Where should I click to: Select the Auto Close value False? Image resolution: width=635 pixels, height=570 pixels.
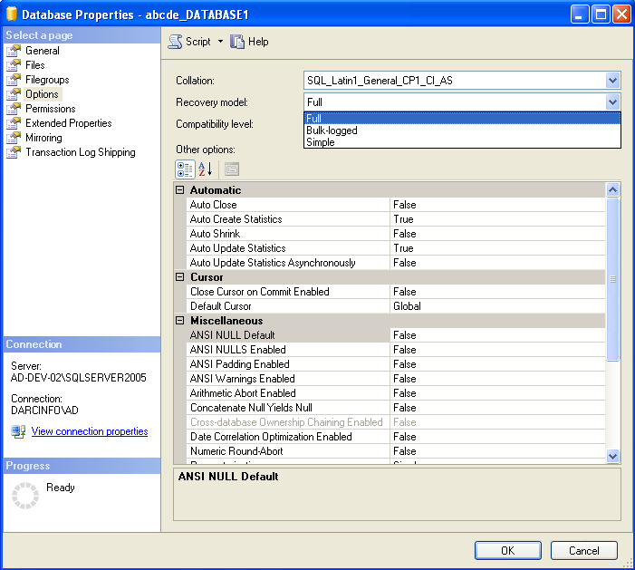[x=497, y=205]
